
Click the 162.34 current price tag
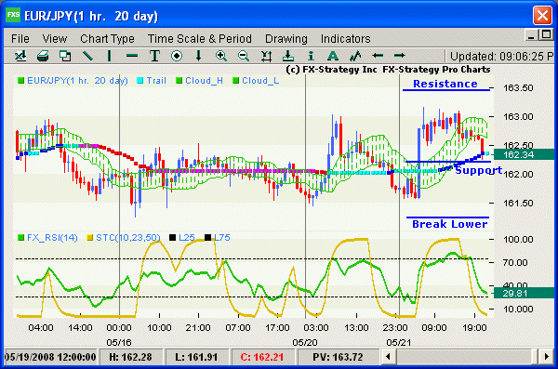[x=524, y=154]
